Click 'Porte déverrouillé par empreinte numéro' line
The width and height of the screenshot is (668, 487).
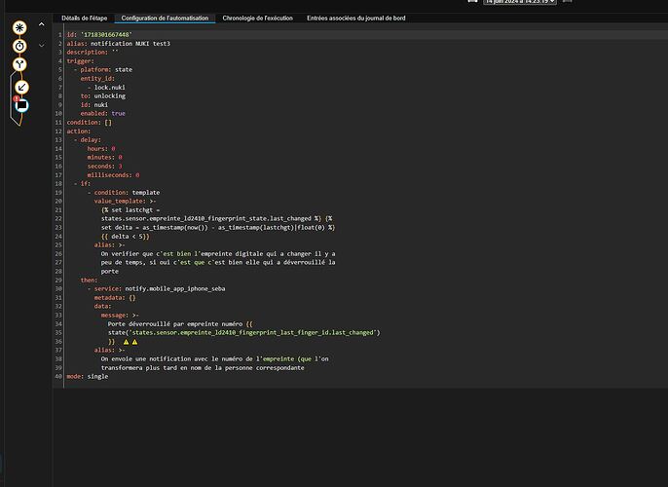tap(180, 323)
